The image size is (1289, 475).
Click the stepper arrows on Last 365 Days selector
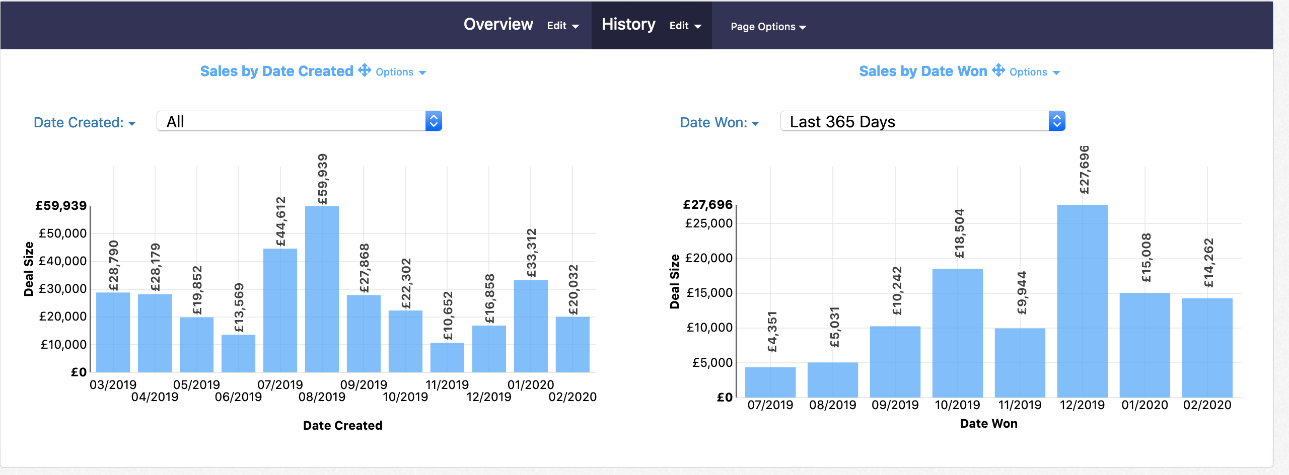coord(1056,121)
